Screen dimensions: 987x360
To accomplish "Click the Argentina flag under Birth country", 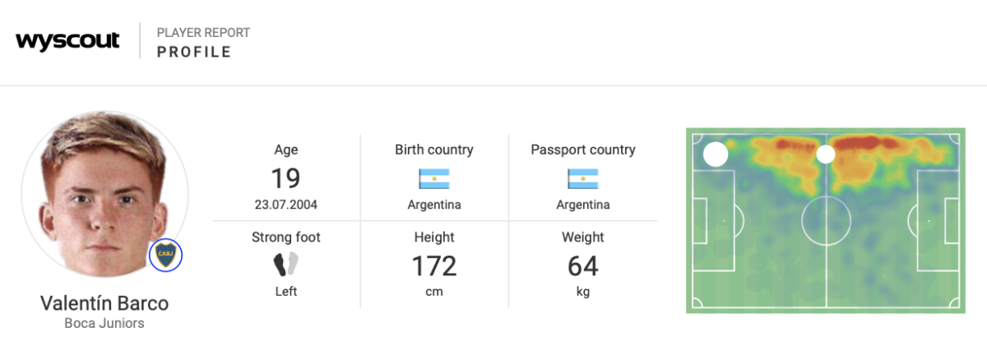I will click(433, 179).
